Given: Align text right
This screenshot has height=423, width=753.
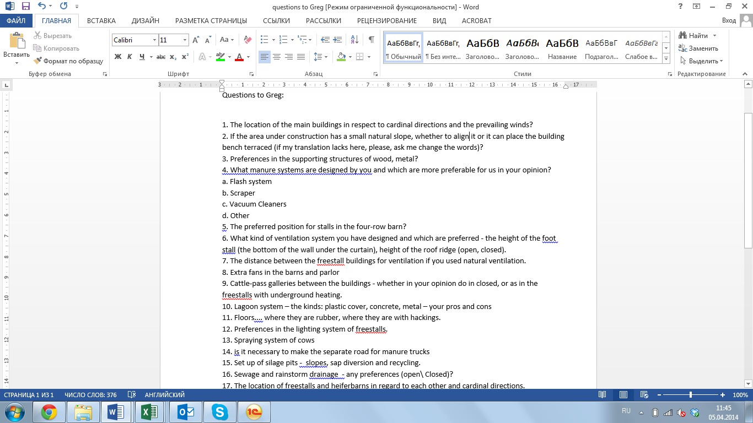Looking at the screenshot, I should click(x=289, y=57).
